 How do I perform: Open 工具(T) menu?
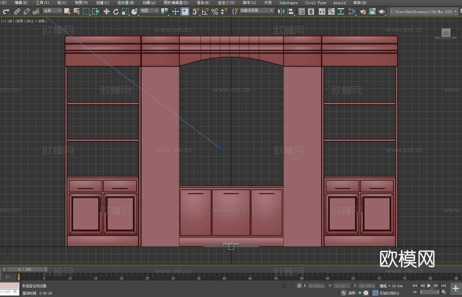click(42, 3)
